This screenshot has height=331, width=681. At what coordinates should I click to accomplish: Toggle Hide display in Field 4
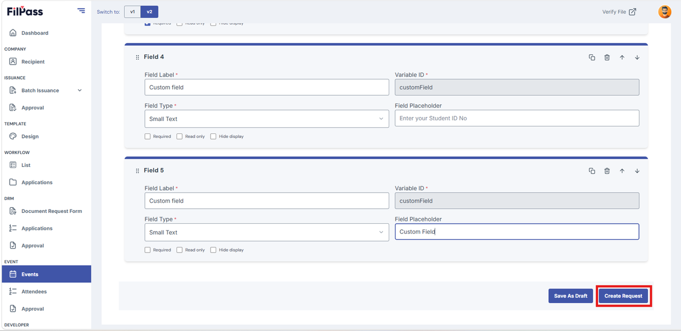213,136
